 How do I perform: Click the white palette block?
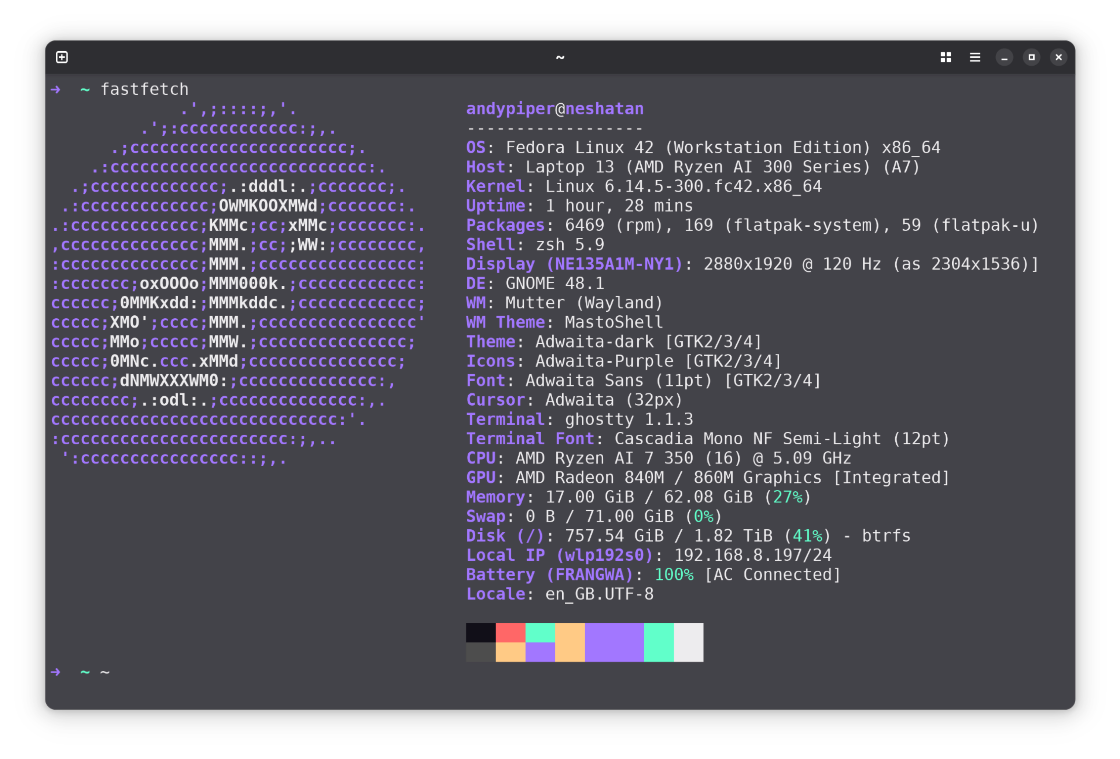pyautogui.click(x=688, y=642)
